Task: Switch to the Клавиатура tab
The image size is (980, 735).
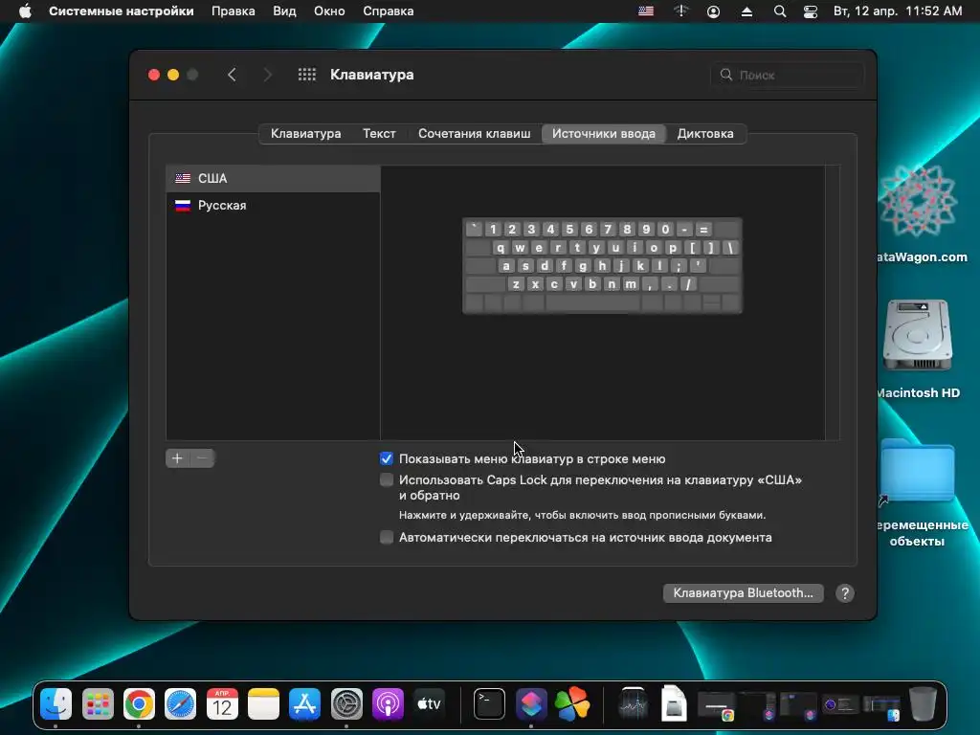Action: (305, 134)
